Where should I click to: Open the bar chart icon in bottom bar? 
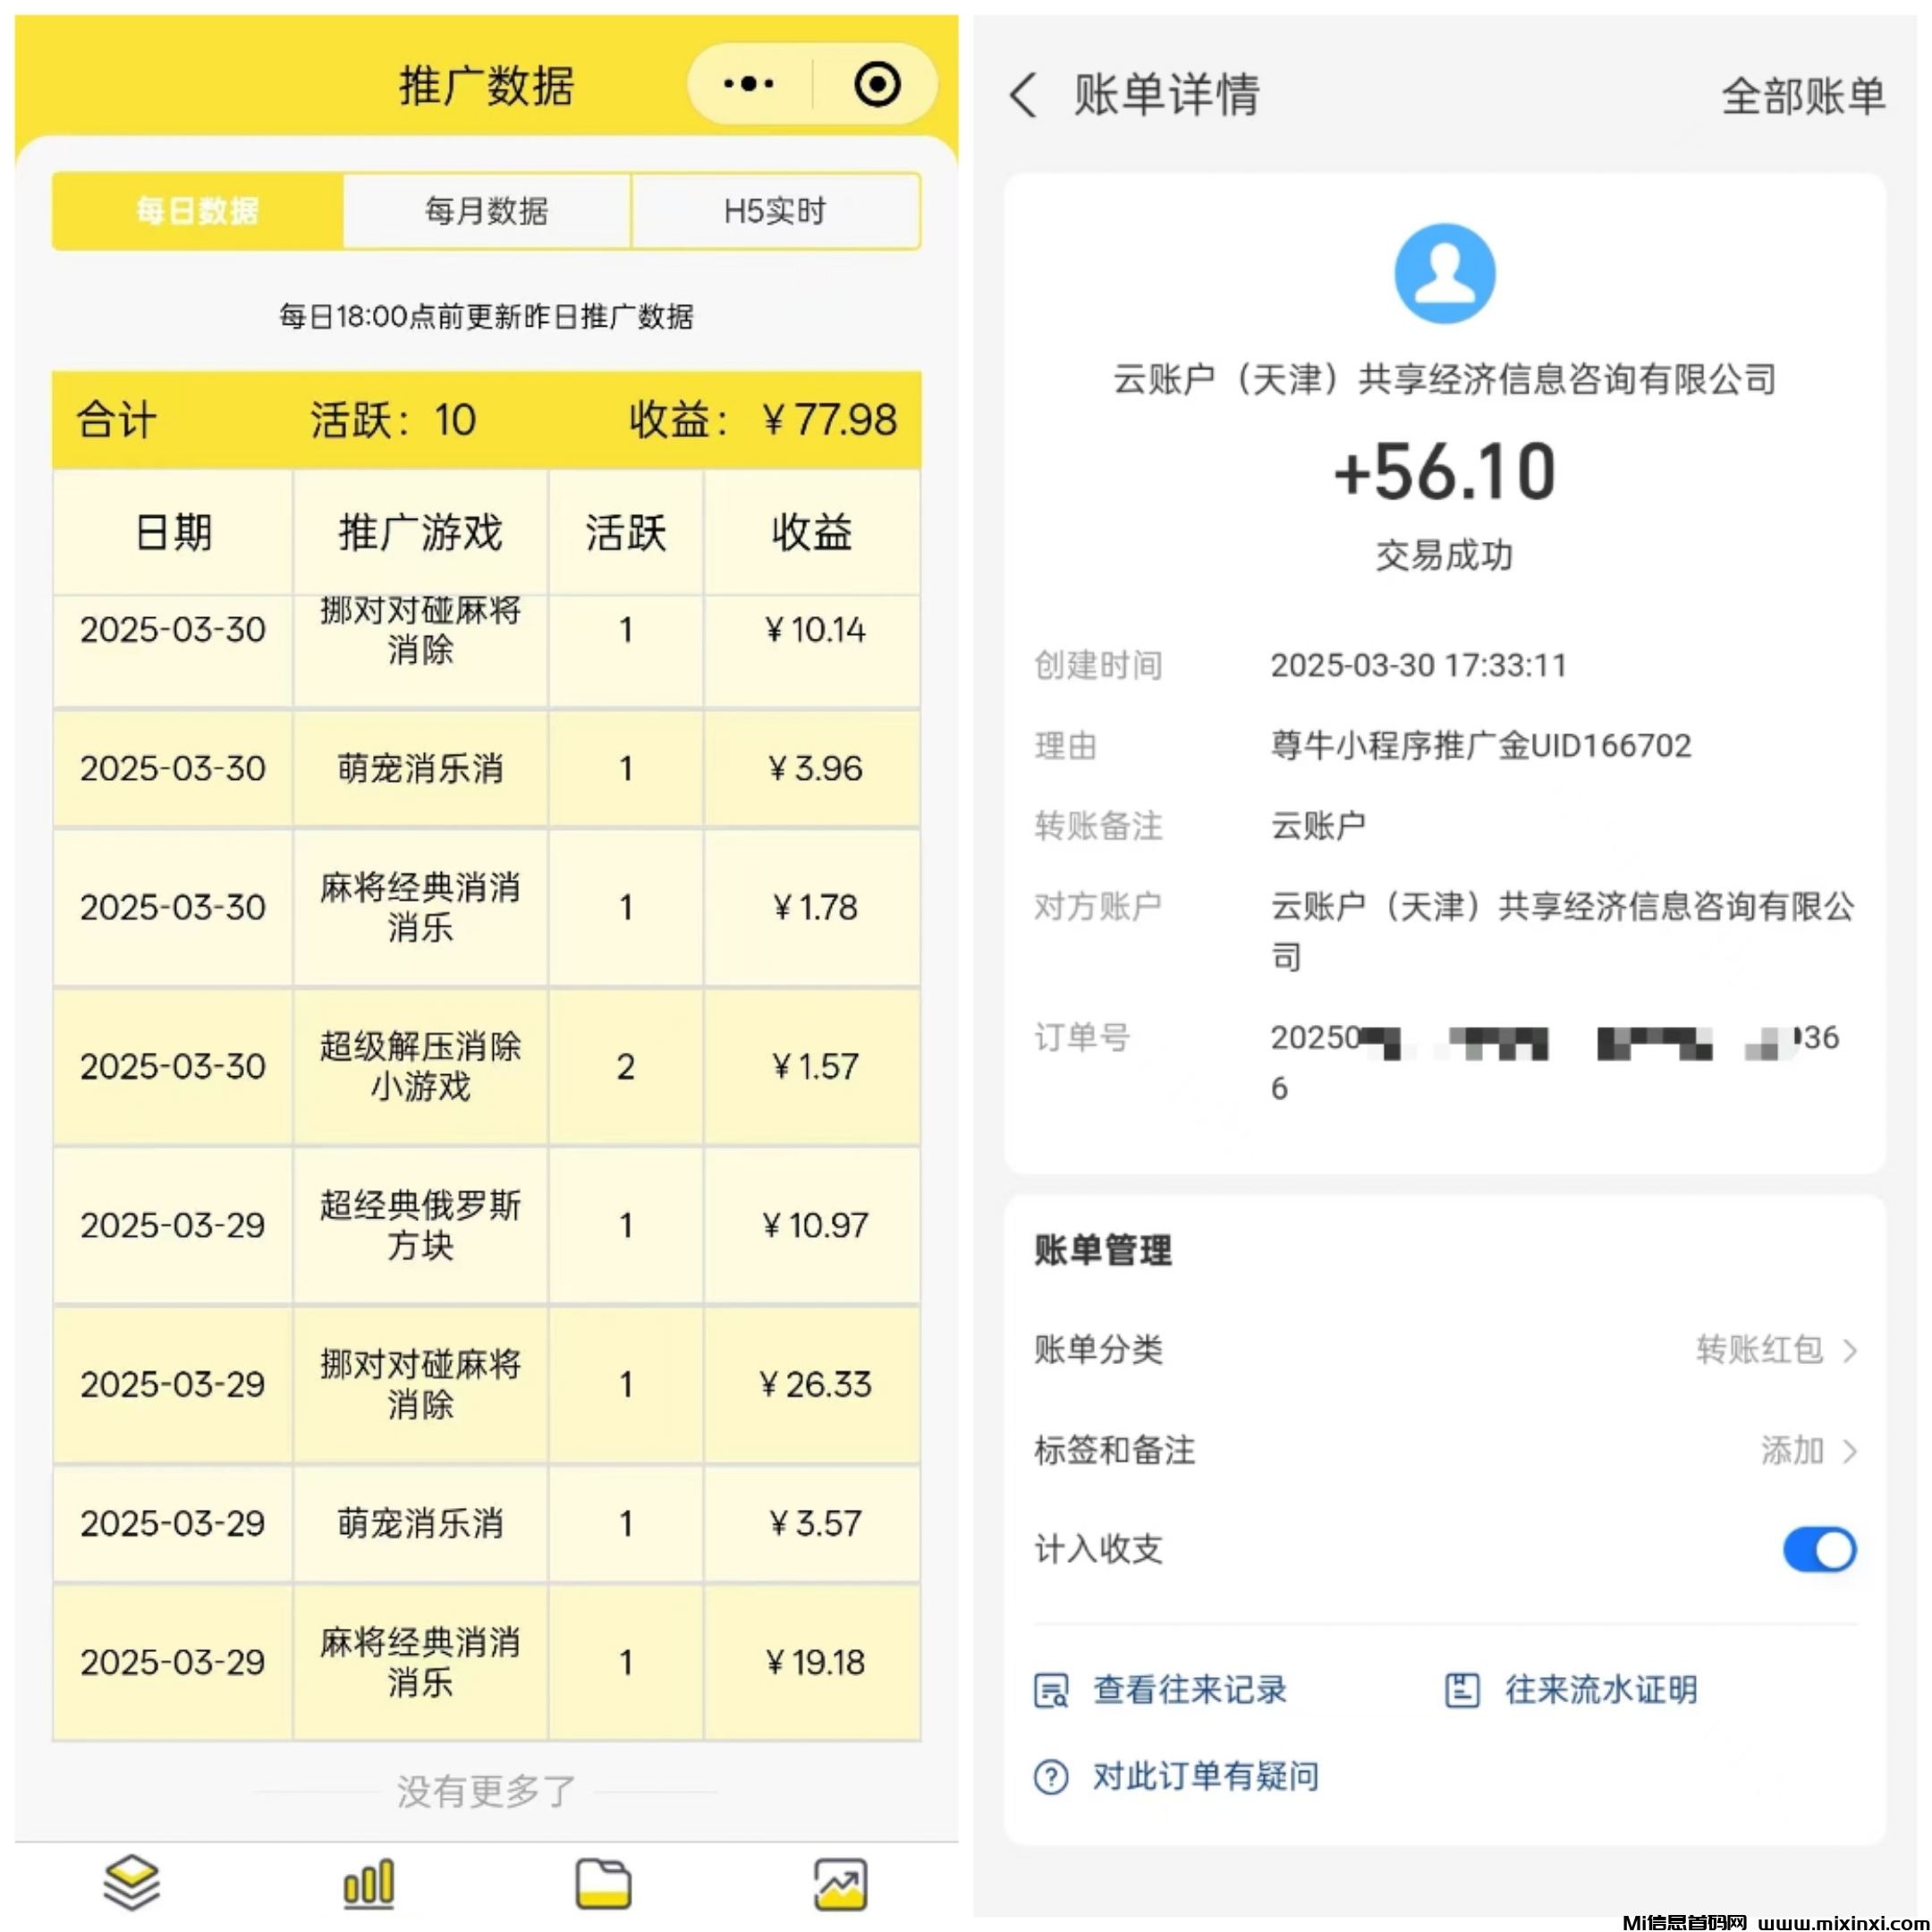[368, 1884]
